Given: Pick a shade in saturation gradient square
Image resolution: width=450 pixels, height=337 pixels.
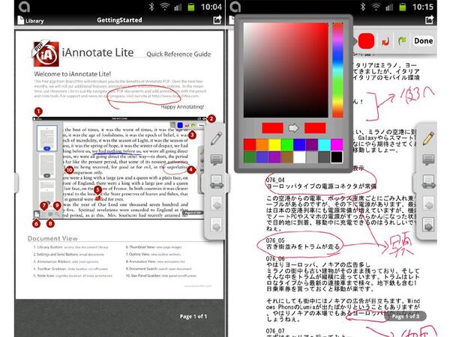Looking at the screenshot, I should [286, 70].
